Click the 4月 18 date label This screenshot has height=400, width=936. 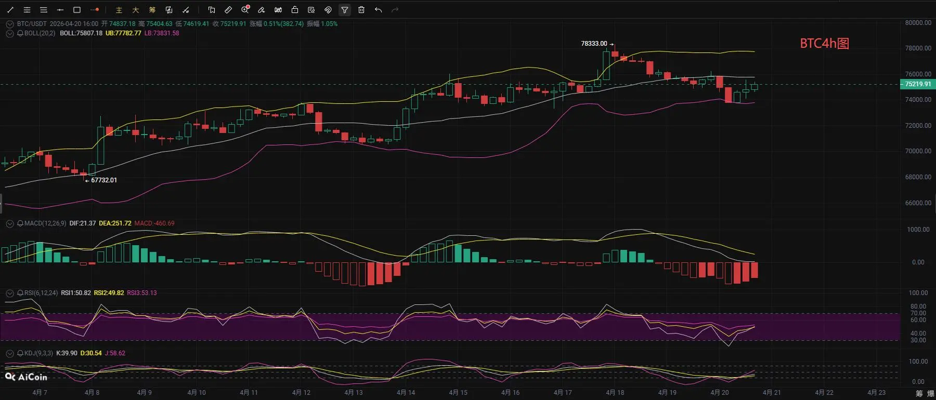pyautogui.click(x=615, y=393)
